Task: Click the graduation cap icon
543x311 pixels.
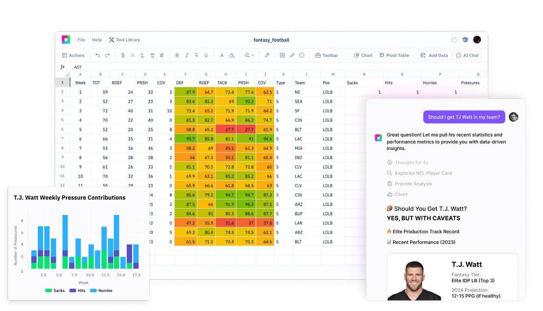Action: coord(465,40)
